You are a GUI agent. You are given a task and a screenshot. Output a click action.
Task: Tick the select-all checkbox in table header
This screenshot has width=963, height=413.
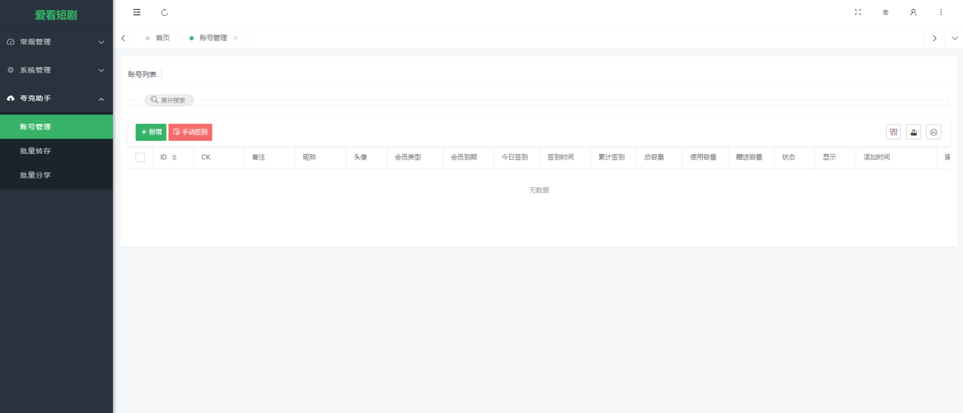click(140, 158)
